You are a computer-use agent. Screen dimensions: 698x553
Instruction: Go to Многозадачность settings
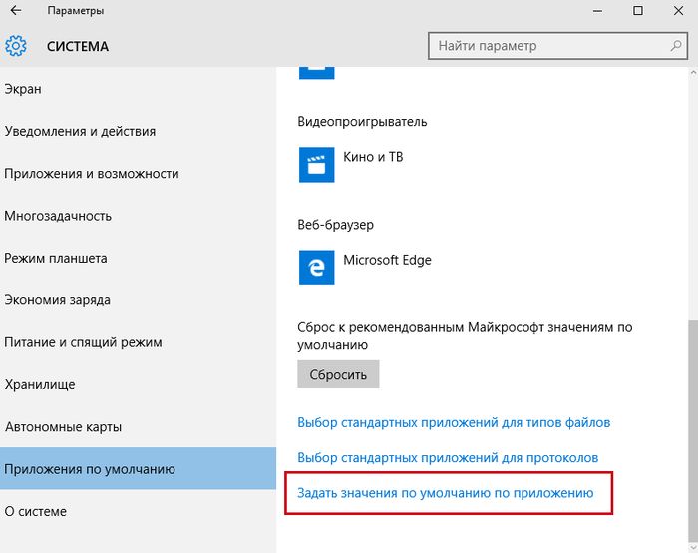pyautogui.click(x=58, y=216)
